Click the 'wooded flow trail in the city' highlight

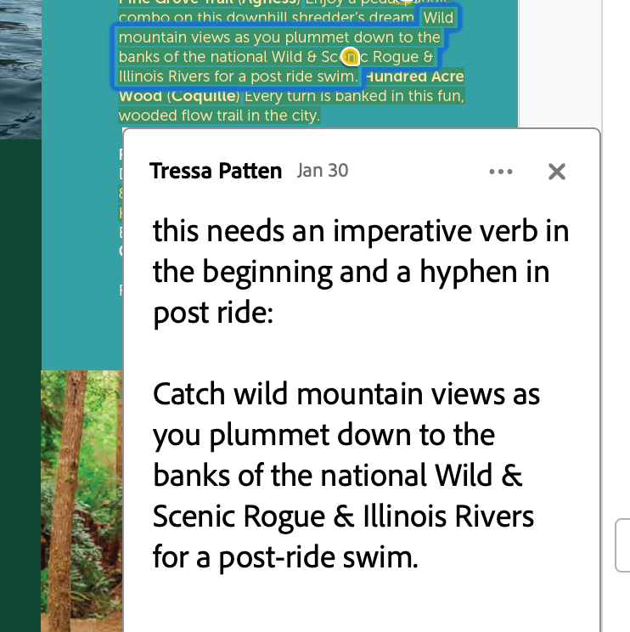pos(219,115)
